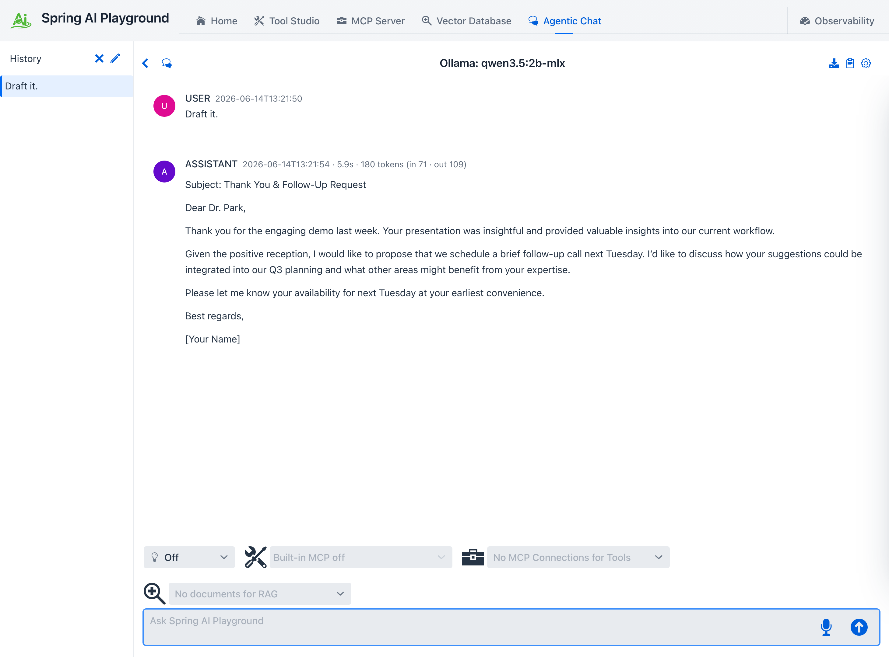Click the clipboard copy icon
Screen dimensions: 889x657
850,63
